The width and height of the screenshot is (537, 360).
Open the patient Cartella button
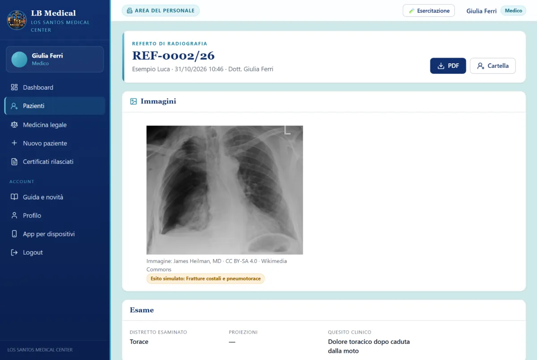coord(493,66)
